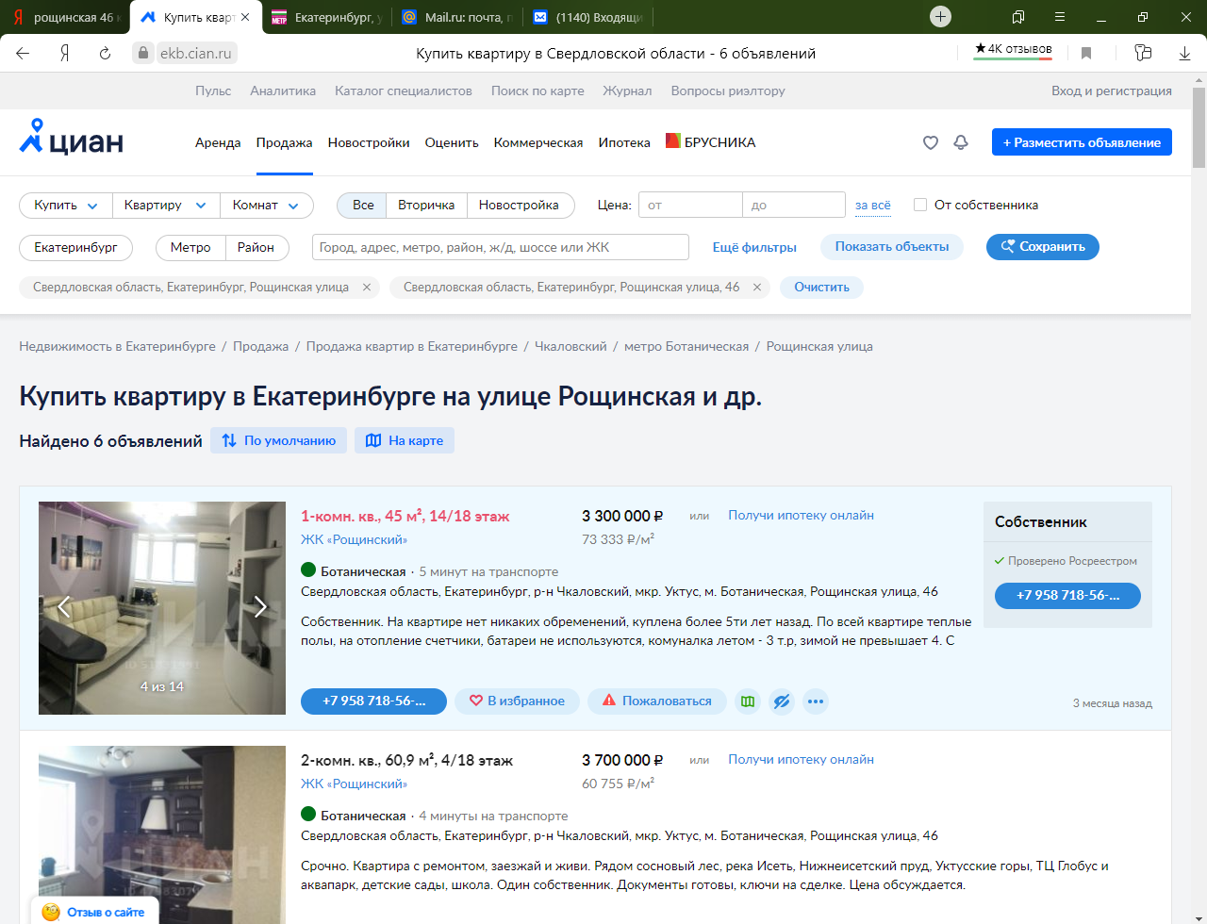The width and height of the screenshot is (1207, 924).
Task: Show first listing on map icon
Action: (748, 701)
